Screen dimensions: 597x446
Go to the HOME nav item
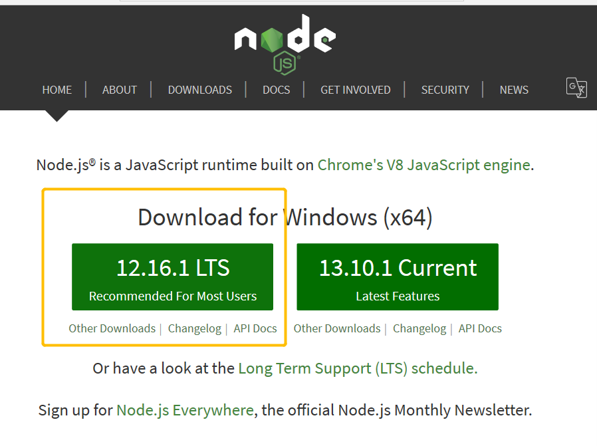[x=57, y=90]
